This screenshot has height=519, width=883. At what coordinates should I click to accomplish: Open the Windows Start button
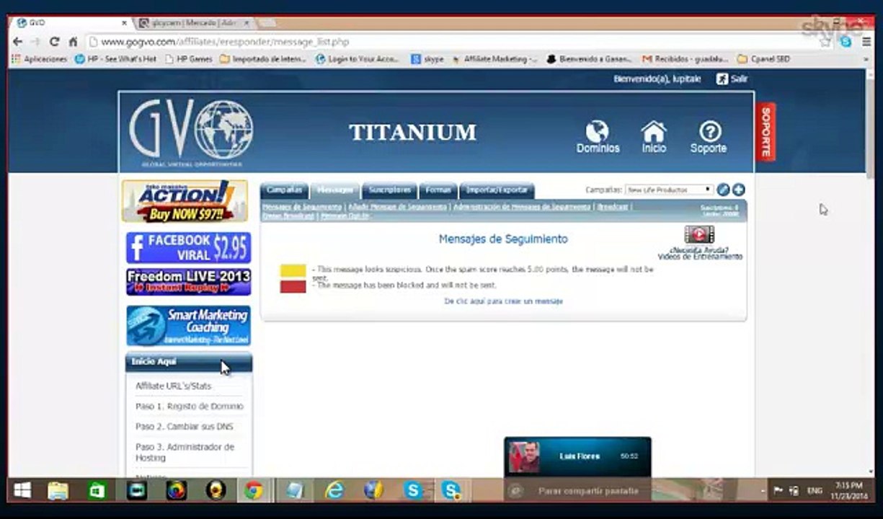click(22, 491)
